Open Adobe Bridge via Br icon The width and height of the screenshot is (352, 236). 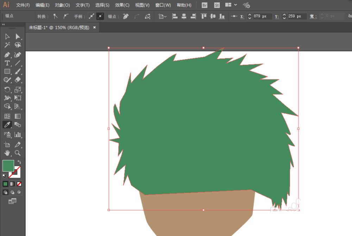pyautogui.click(x=204, y=5)
